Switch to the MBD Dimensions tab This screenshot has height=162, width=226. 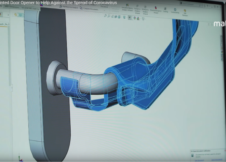pos(12,7)
